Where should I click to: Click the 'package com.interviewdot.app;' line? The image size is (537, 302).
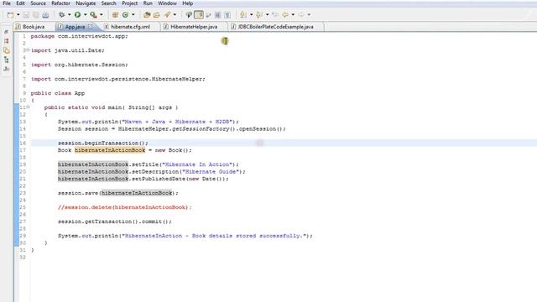point(79,36)
